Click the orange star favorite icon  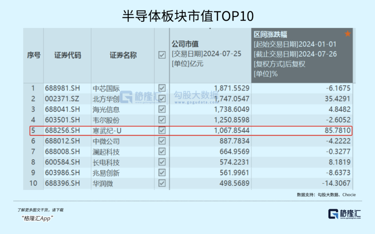(348, 34)
